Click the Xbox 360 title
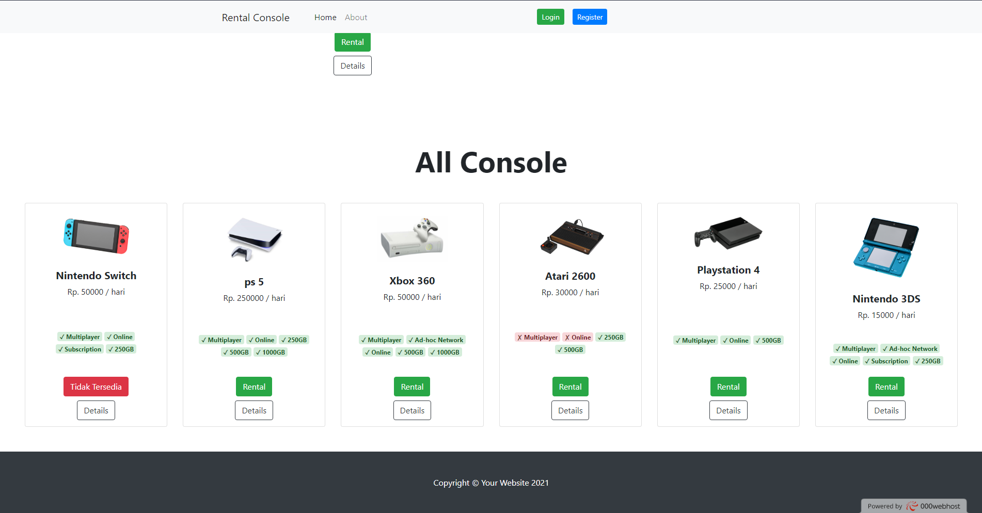Screen dimensions: 982x513 tap(412, 281)
